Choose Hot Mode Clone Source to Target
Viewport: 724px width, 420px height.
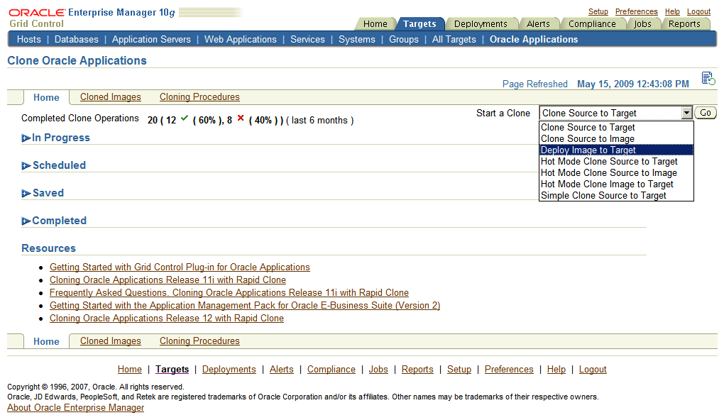pos(616,162)
